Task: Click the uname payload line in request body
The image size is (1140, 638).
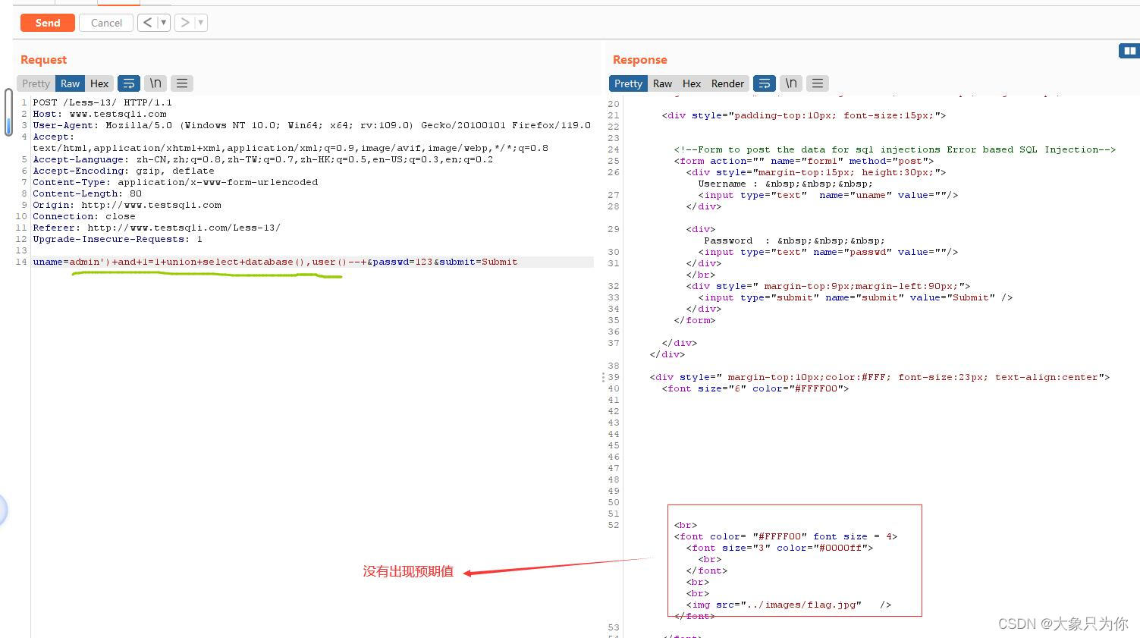Action: click(275, 262)
